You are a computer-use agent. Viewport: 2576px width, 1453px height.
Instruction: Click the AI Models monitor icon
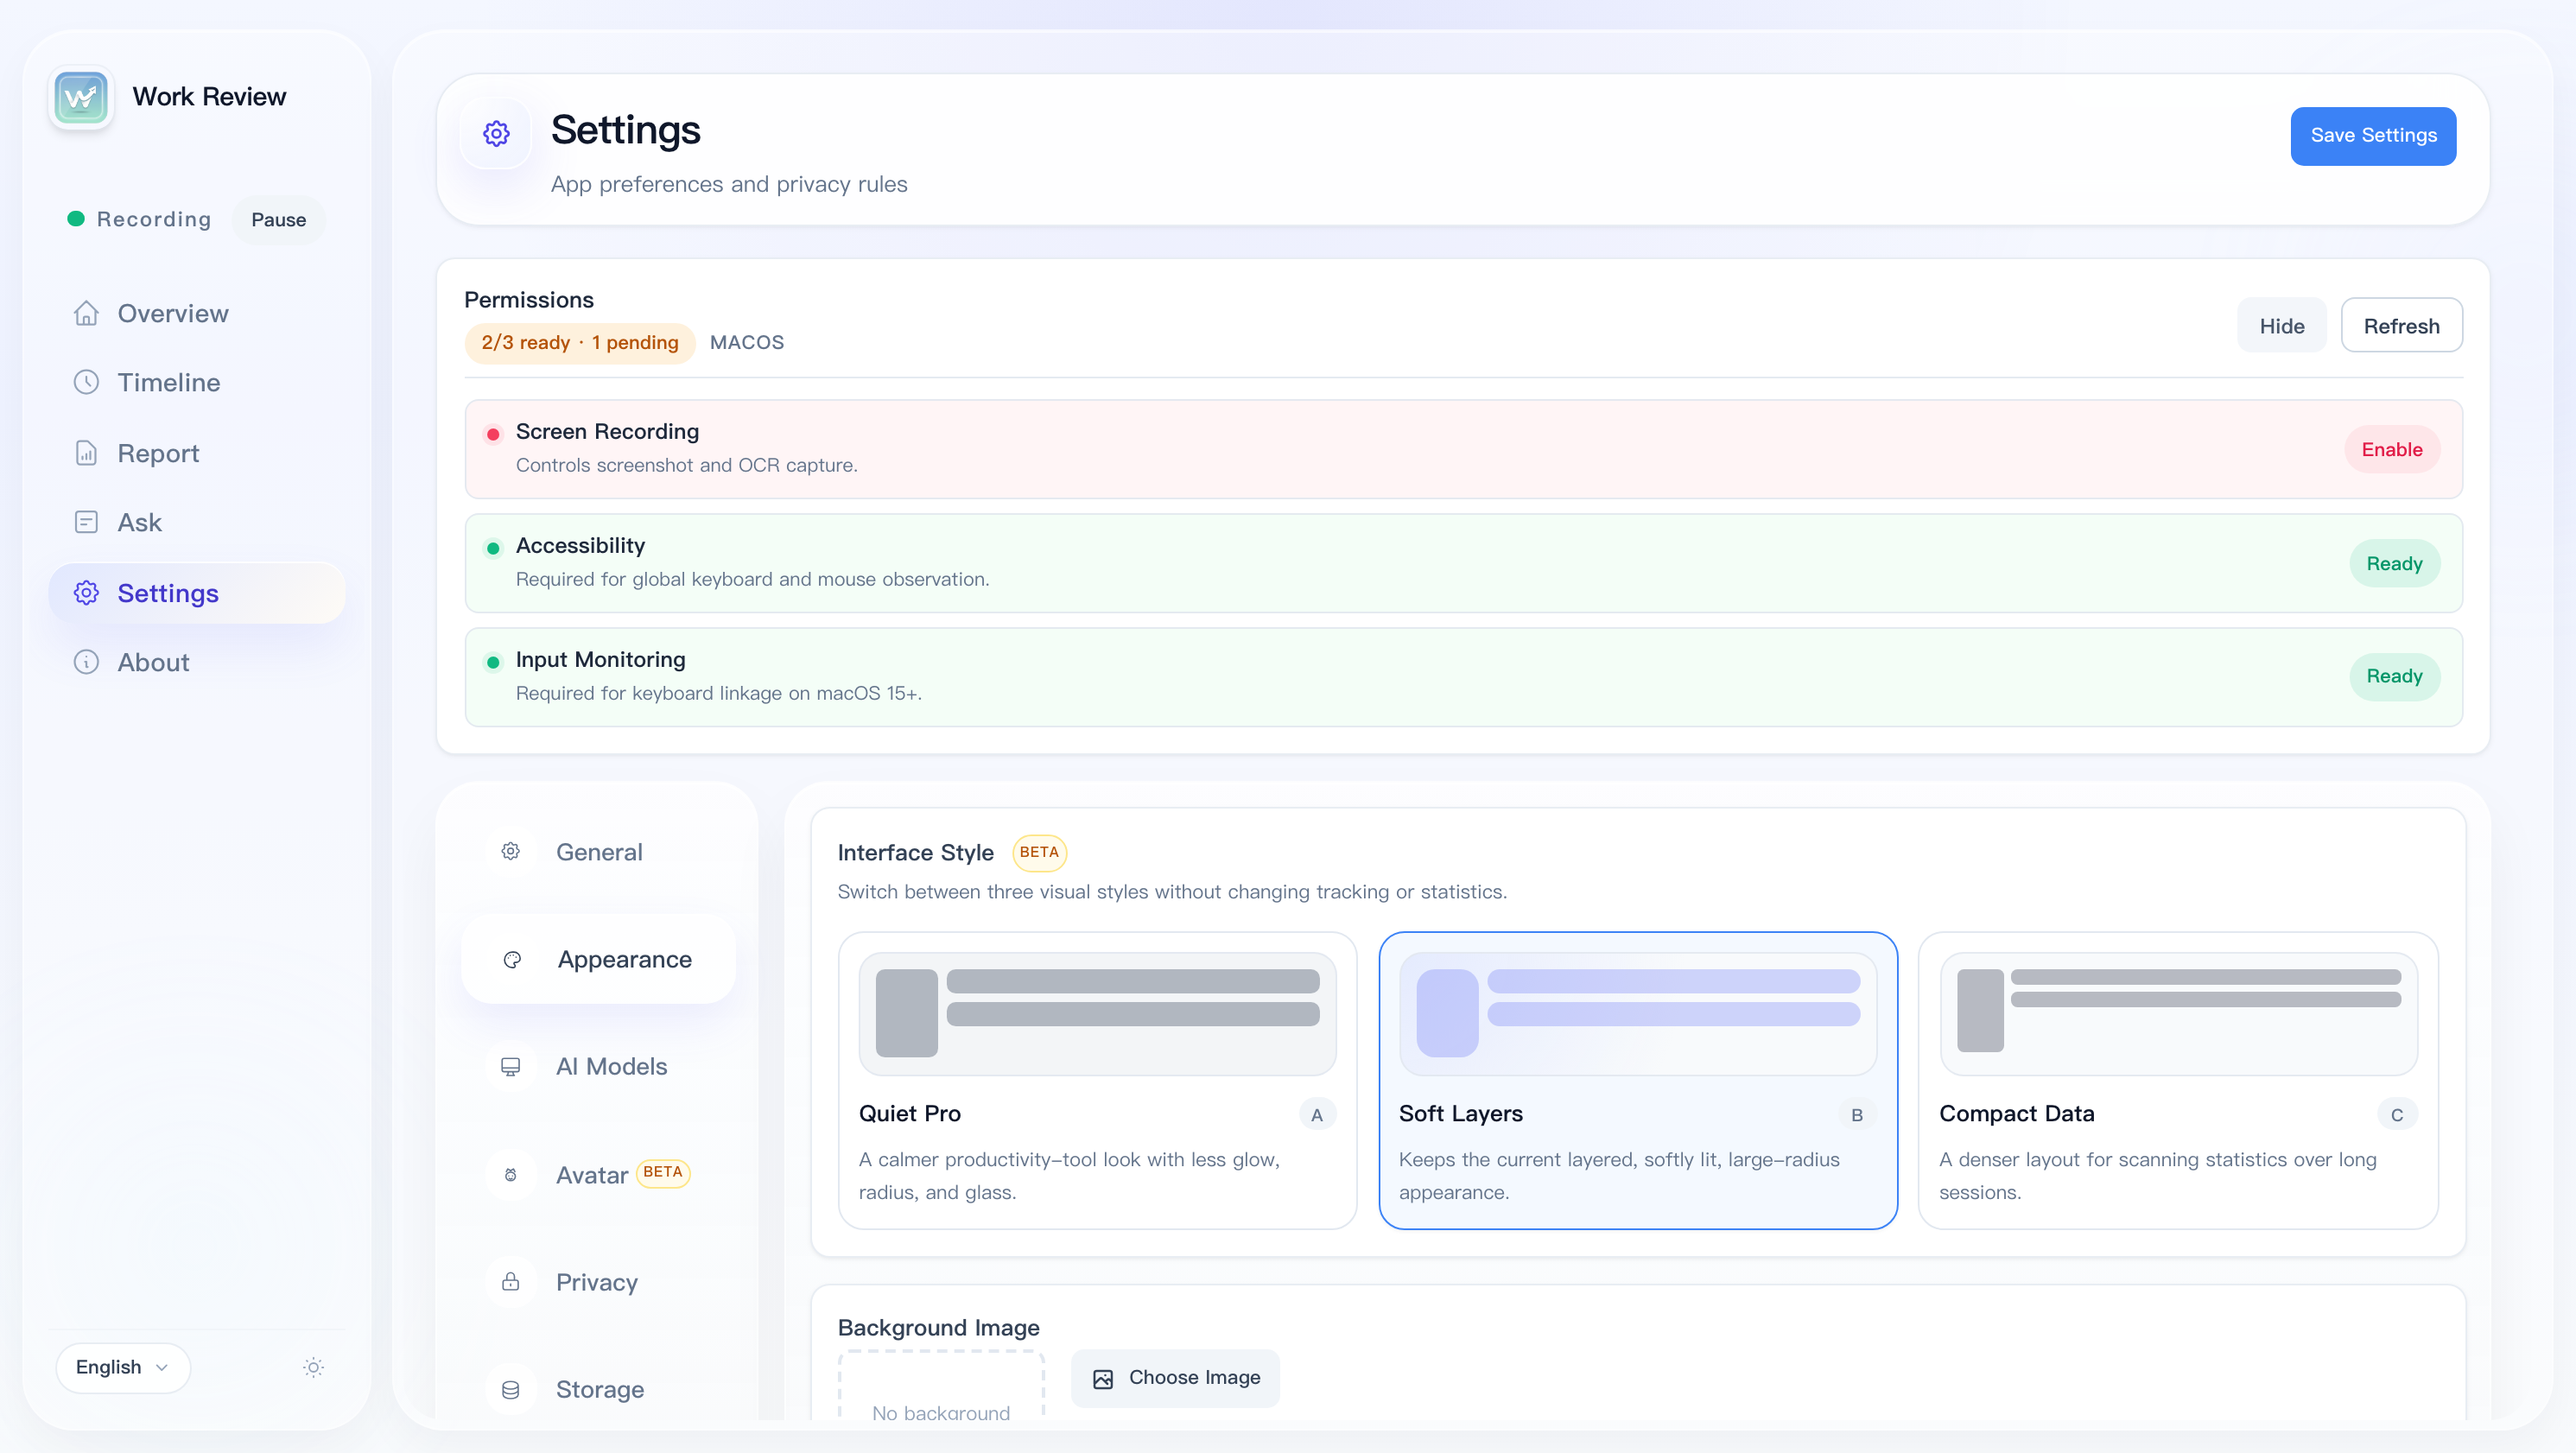coord(511,1067)
